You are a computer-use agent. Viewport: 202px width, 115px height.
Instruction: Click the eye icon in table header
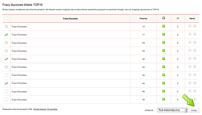pos(178,18)
